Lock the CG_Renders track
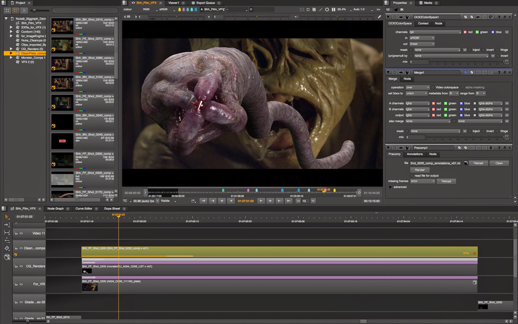Image resolution: width=518 pixels, height=324 pixels. tap(16, 266)
